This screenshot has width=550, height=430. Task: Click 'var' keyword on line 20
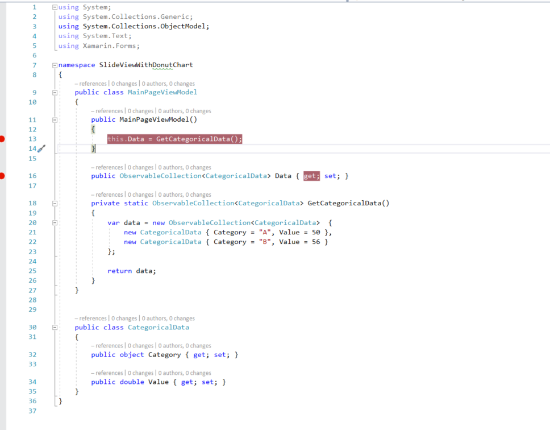pos(113,223)
